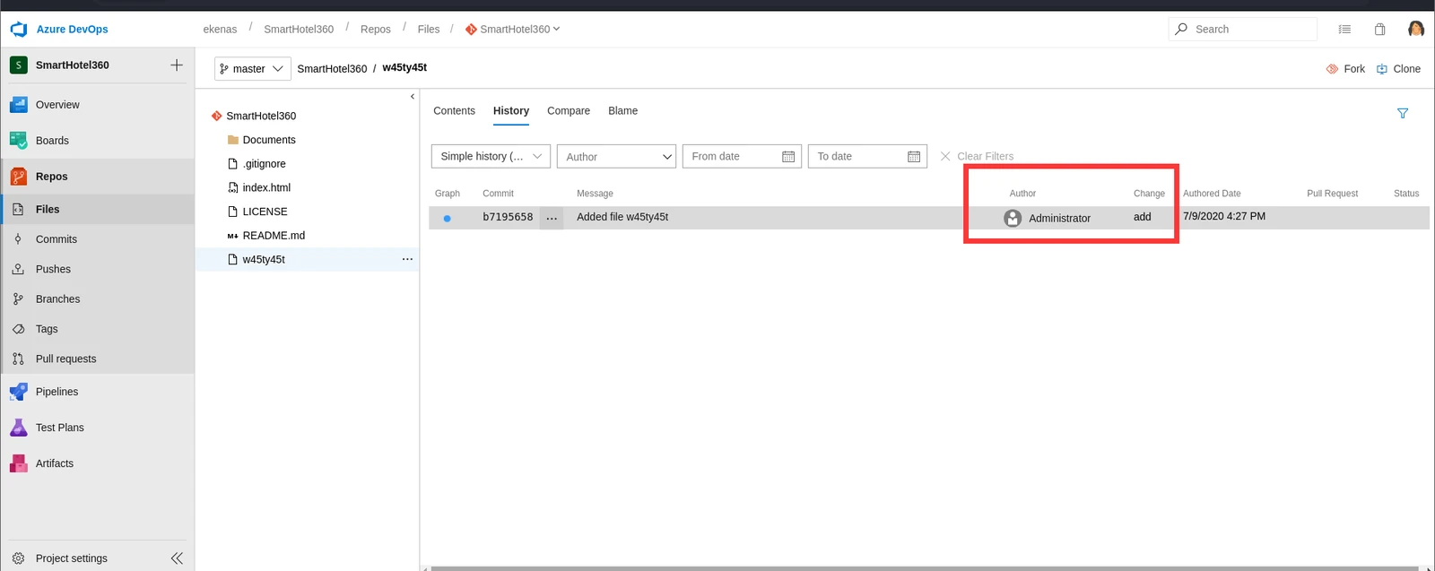Open the work items list icon in header
This screenshot has height=571, width=1435.
coord(1344,30)
